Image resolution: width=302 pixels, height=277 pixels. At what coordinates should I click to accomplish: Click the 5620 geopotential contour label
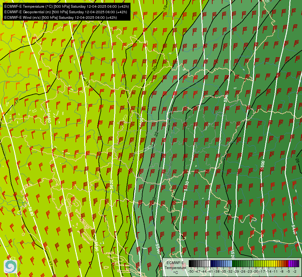coord(111,185)
